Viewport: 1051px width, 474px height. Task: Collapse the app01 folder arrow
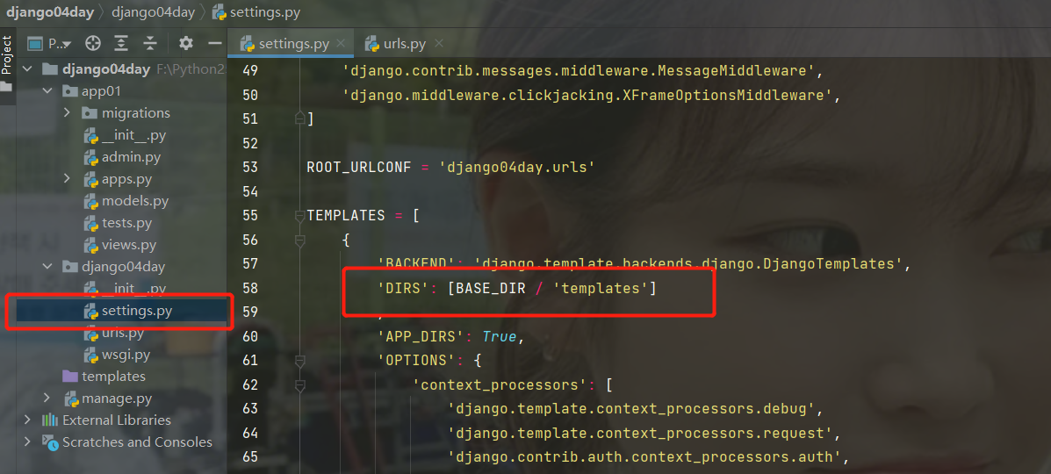point(47,91)
